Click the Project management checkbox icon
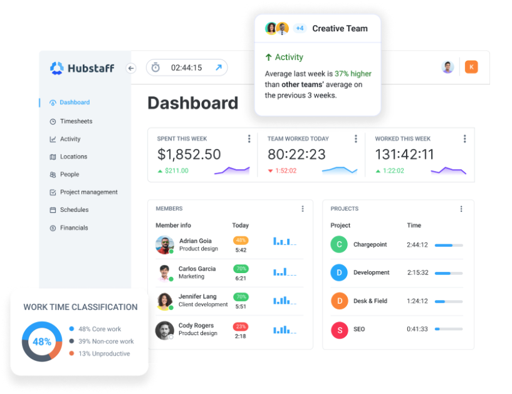The width and height of the screenshot is (512, 394). pos(53,192)
